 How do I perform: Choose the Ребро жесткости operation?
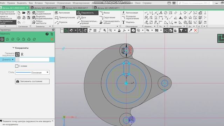click(39, 22)
